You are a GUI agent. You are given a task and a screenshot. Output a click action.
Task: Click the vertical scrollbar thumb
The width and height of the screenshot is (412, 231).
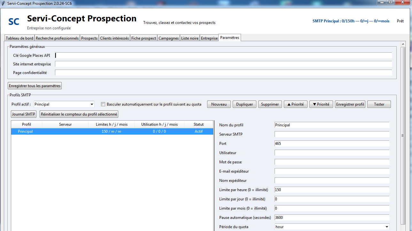coord(403,135)
